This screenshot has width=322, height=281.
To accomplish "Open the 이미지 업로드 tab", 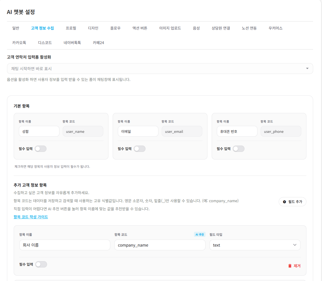I will pyautogui.click(x=170, y=28).
